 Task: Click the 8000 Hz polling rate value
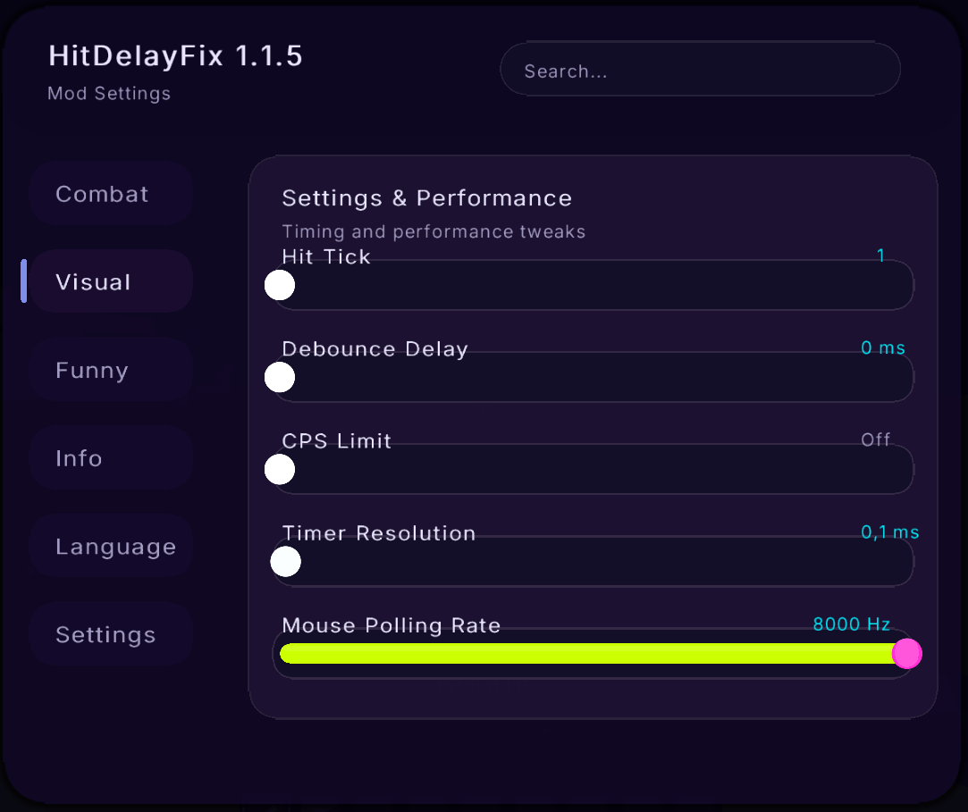pos(851,624)
